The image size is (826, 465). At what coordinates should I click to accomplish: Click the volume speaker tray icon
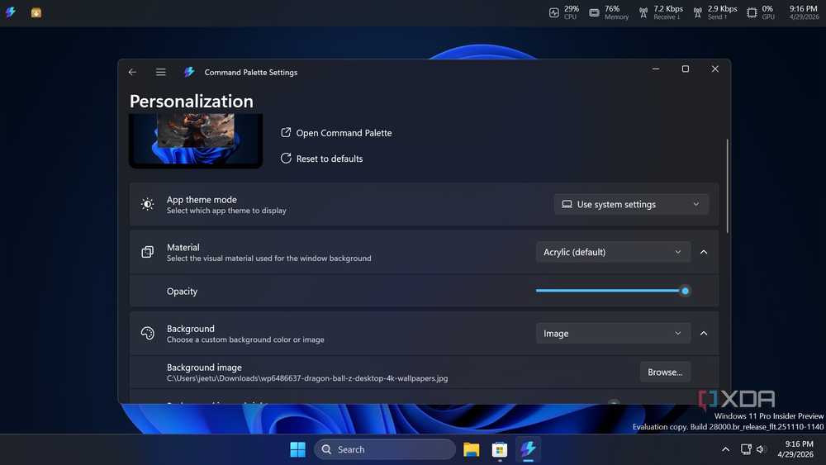pos(760,449)
